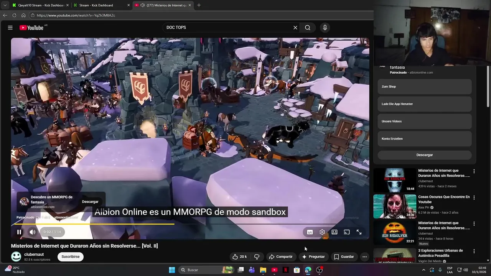Open the YouTube guide hamburger menu

tap(10, 28)
